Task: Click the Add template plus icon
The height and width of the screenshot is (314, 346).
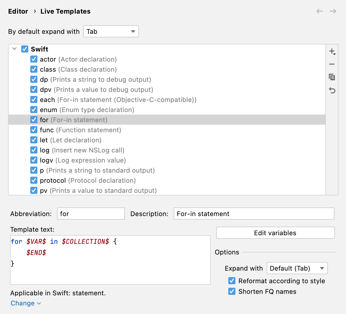Action: [x=332, y=51]
